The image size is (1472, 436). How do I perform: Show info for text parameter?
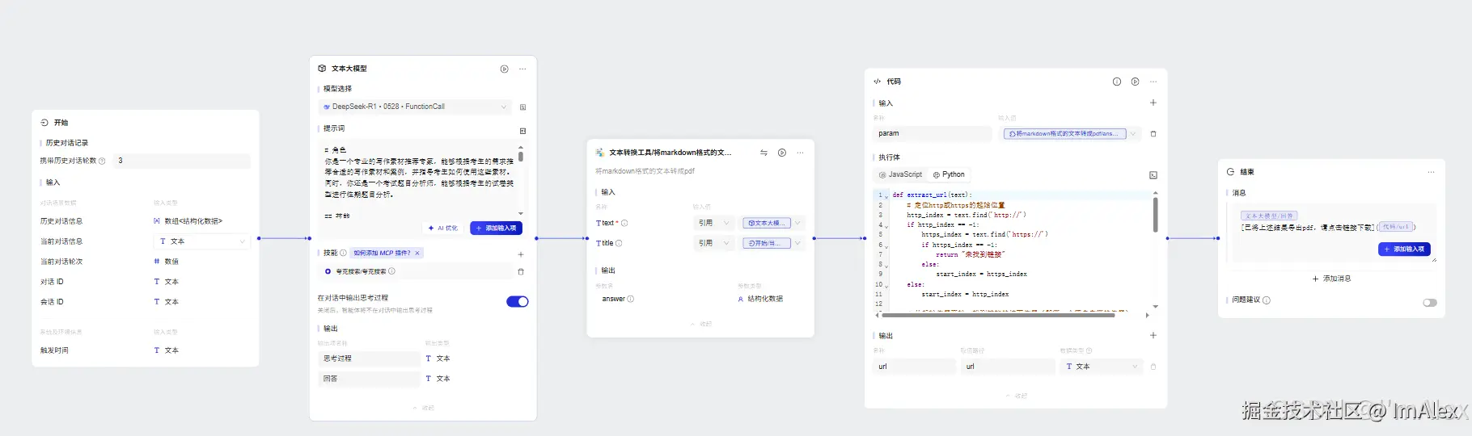[x=624, y=223]
